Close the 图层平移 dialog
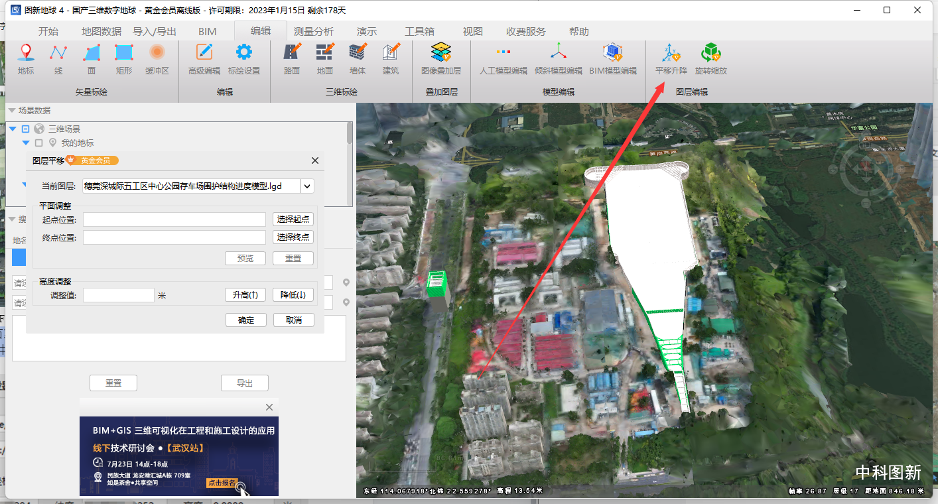Screen dimensions: 938x504 coord(315,160)
